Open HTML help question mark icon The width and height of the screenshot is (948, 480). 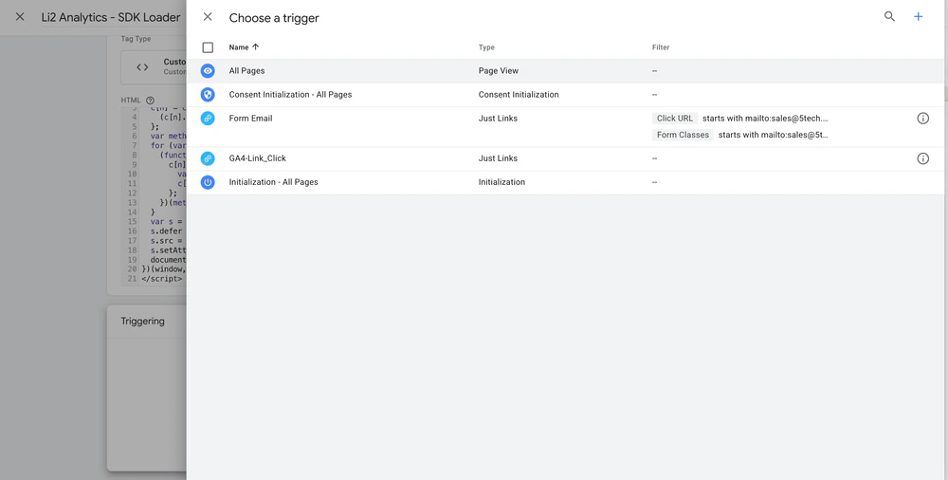coord(150,101)
